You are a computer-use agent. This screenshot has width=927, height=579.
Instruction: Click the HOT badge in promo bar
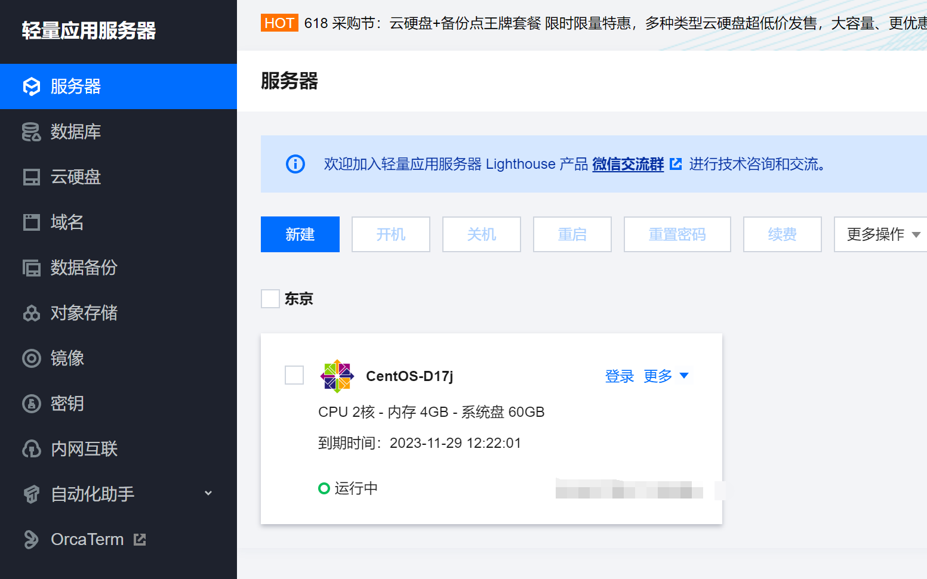pos(279,23)
